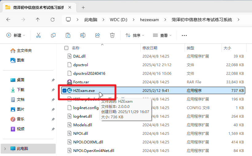The image size is (252, 156).
Task: Click the computer monitor icon in address bar
Action: pos(68,20)
